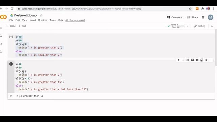Click the elif(y>15): line
Screen dimensions: 217x122
point(24,78)
